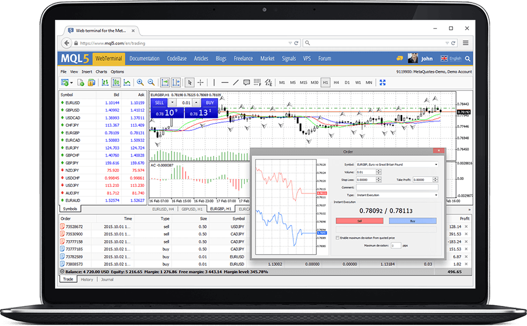Set timeframe to H4
The image size is (527, 326).
337,82
